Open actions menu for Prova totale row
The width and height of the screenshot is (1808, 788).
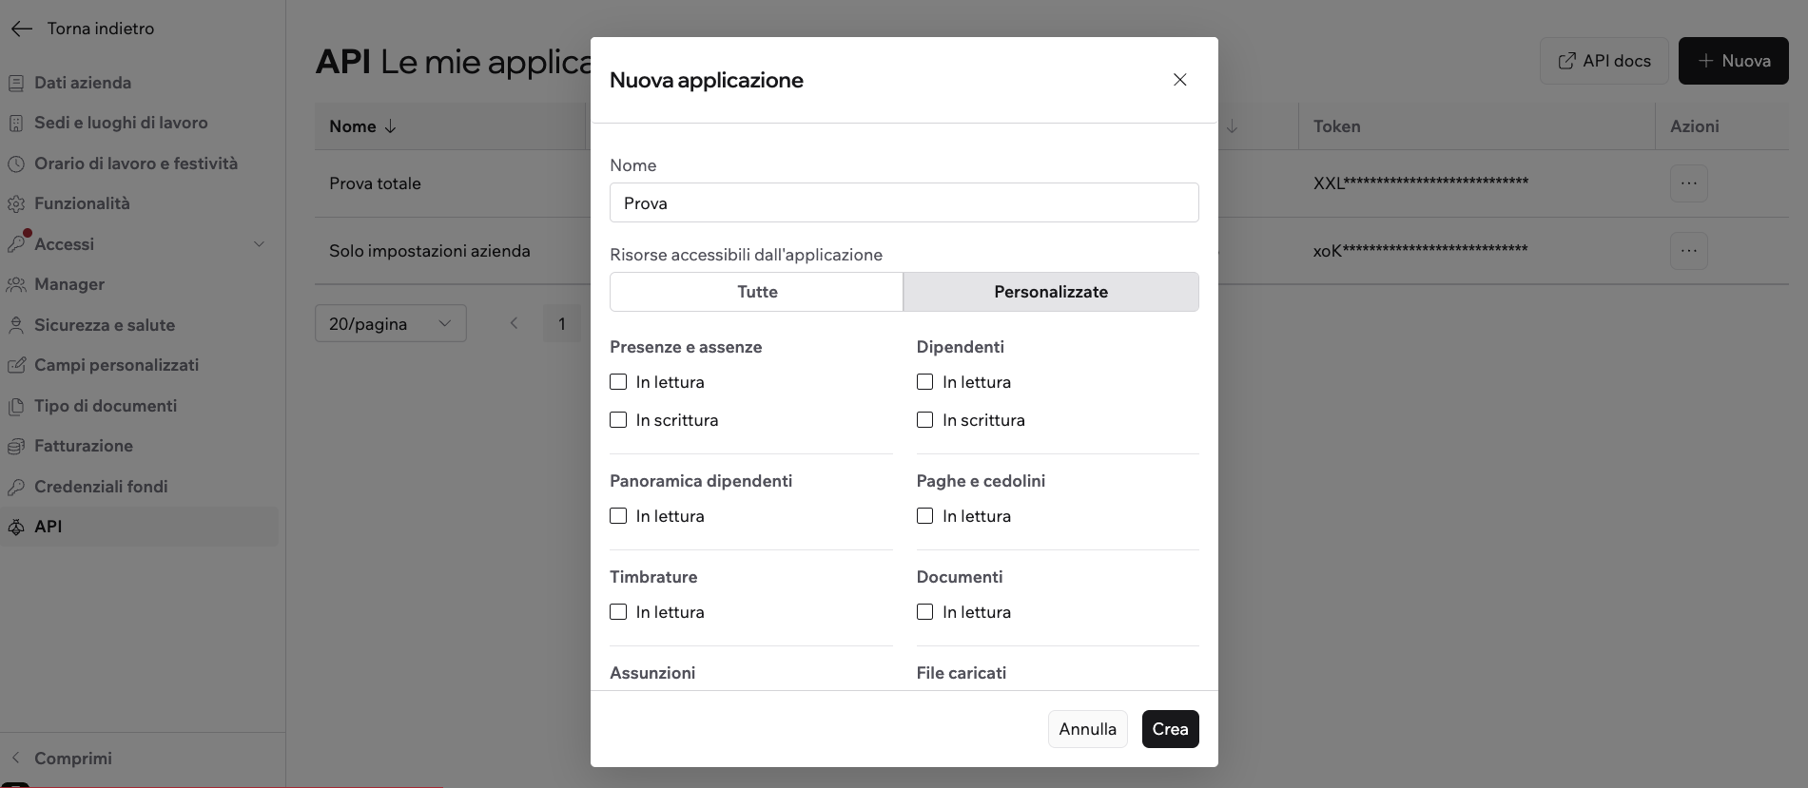coord(1688,183)
